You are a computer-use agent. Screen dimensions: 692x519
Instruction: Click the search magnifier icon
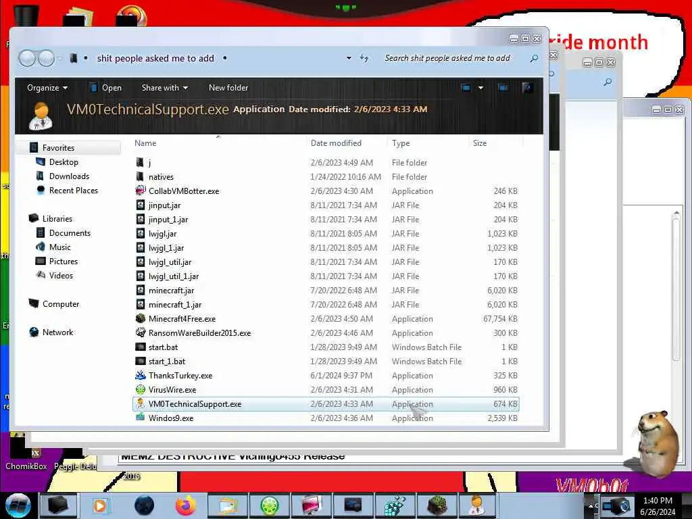click(534, 58)
